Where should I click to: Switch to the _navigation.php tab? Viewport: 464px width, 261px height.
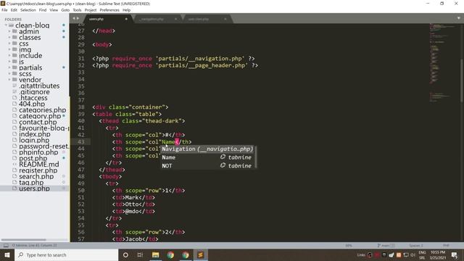pyautogui.click(x=152, y=19)
